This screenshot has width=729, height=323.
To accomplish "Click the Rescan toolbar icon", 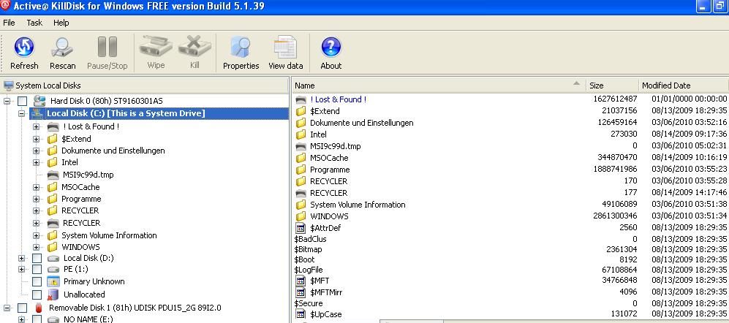I will [x=62, y=47].
